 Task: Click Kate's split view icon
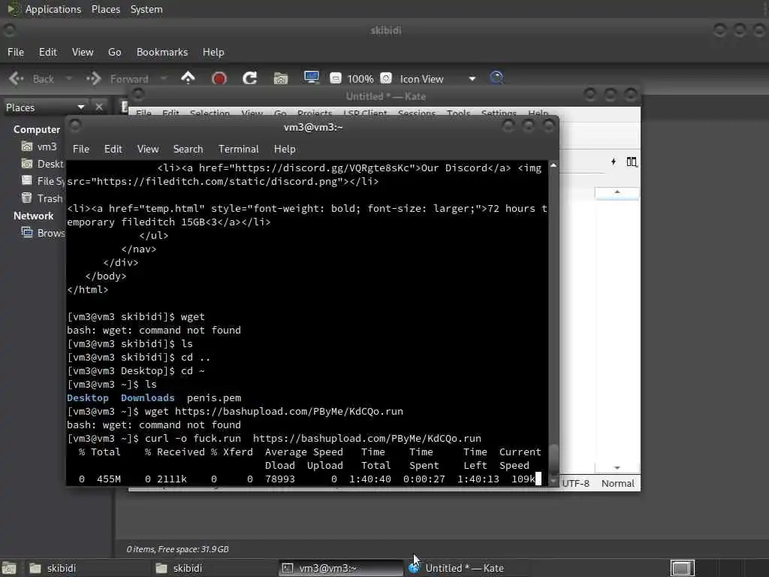632,162
